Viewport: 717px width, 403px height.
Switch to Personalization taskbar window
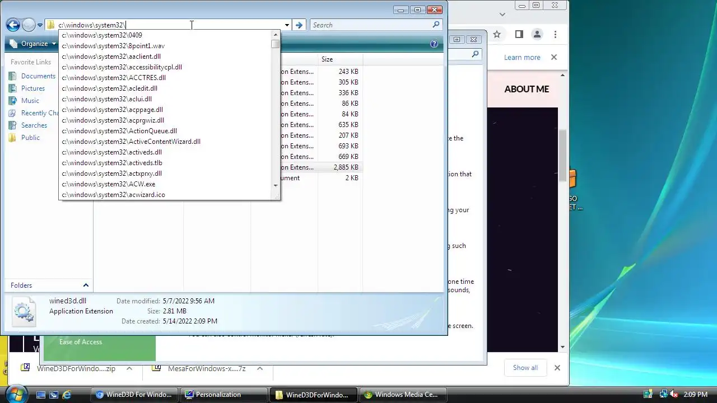[x=225, y=395]
